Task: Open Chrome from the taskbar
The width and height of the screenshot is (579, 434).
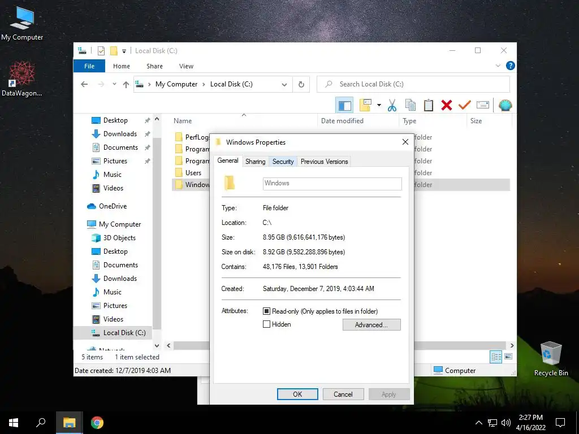Action: 97,423
